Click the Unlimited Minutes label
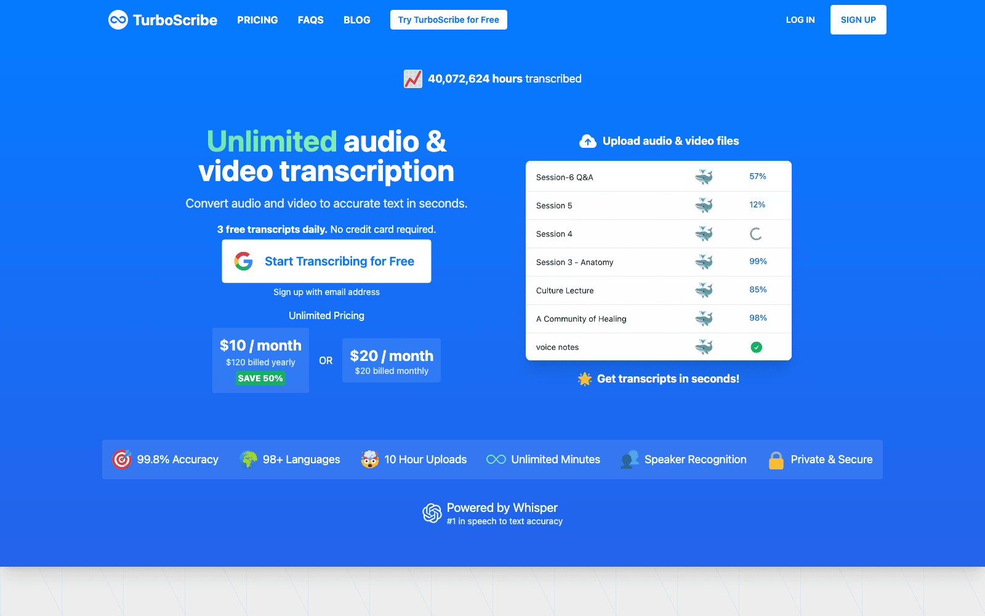 [x=555, y=460]
